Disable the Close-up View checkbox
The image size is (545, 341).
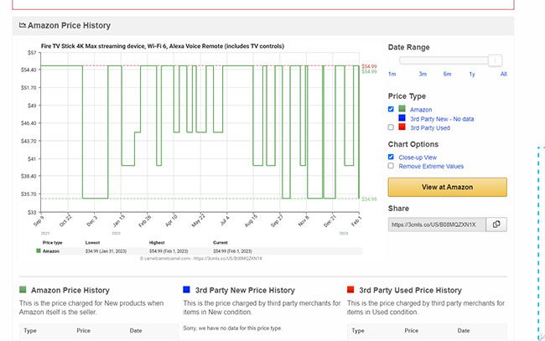392,157
